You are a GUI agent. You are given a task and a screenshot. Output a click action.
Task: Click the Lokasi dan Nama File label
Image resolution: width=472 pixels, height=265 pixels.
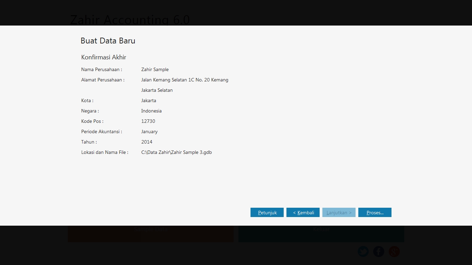pos(105,152)
